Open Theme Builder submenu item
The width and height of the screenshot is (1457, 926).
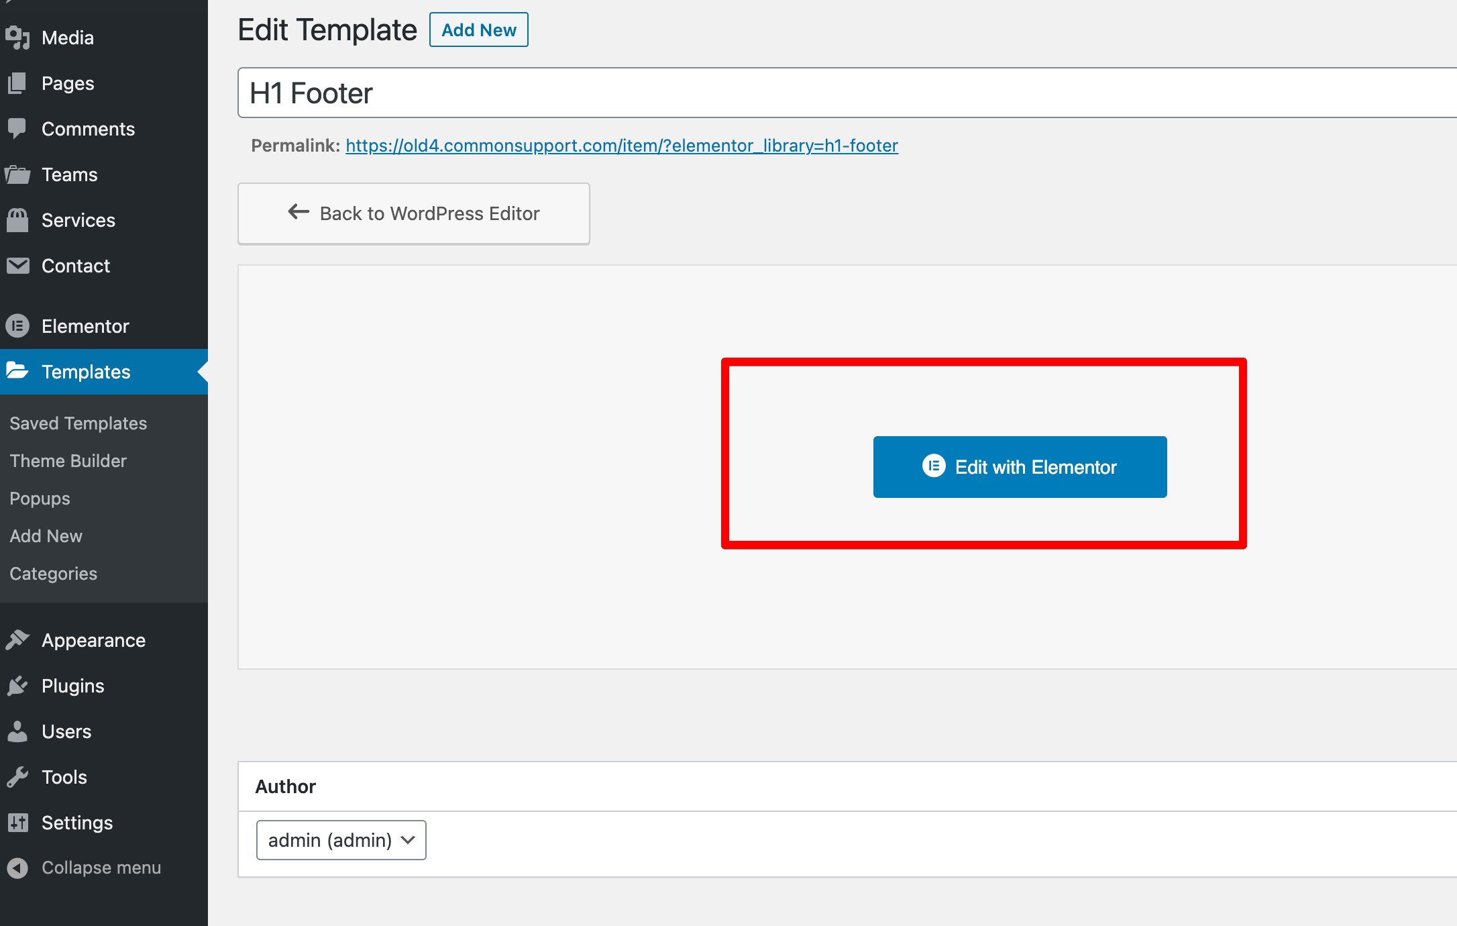tap(68, 461)
